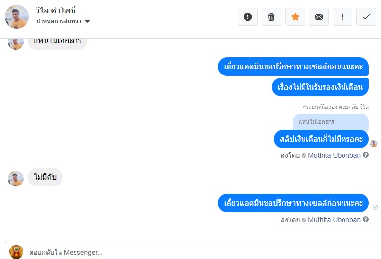Image resolution: width=381 pixels, height=259 pixels.
Task: Open the กำหนดการสนทนา label menu
Action: coord(59,21)
